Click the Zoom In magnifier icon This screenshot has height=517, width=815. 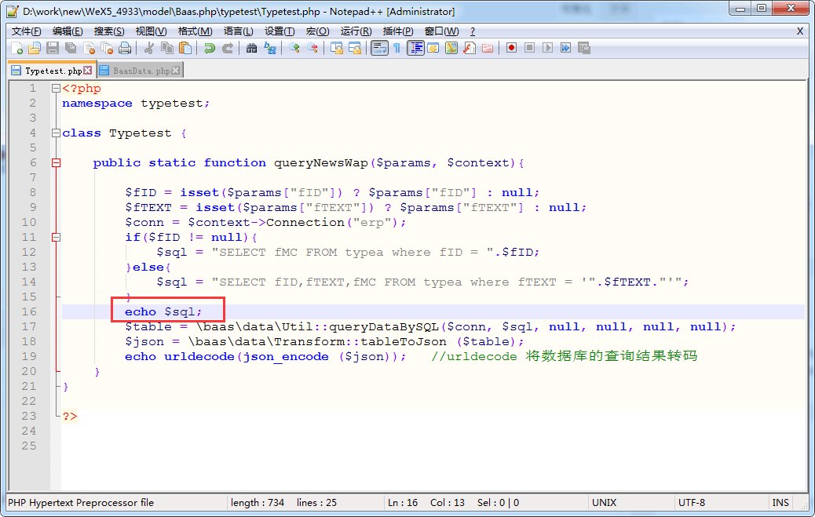(x=294, y=49)
